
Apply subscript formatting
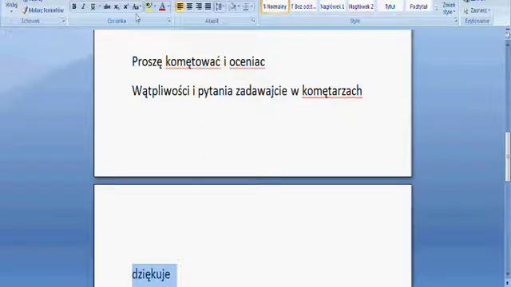[x=117, y=6]
